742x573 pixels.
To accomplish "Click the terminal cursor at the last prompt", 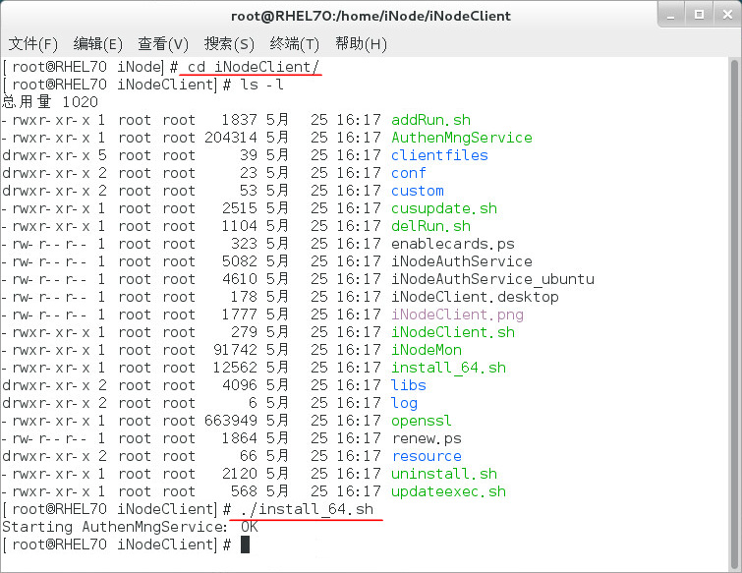I will point(245,544).
